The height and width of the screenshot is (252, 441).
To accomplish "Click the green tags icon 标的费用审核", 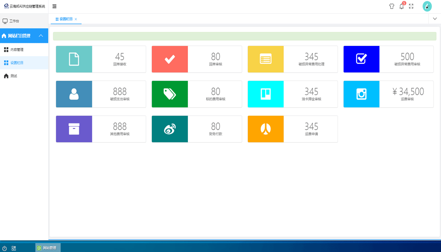I will [x=170, y=94].
